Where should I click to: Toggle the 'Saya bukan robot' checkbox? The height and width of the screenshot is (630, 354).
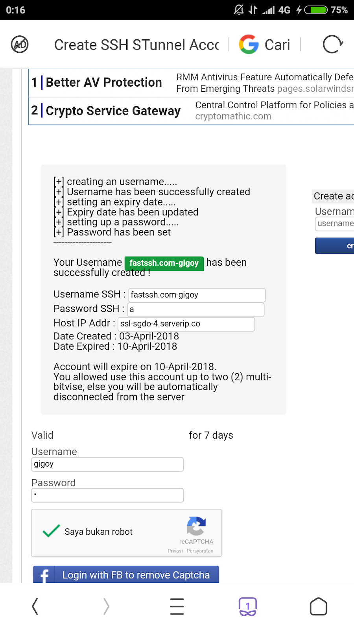point(52,531)
